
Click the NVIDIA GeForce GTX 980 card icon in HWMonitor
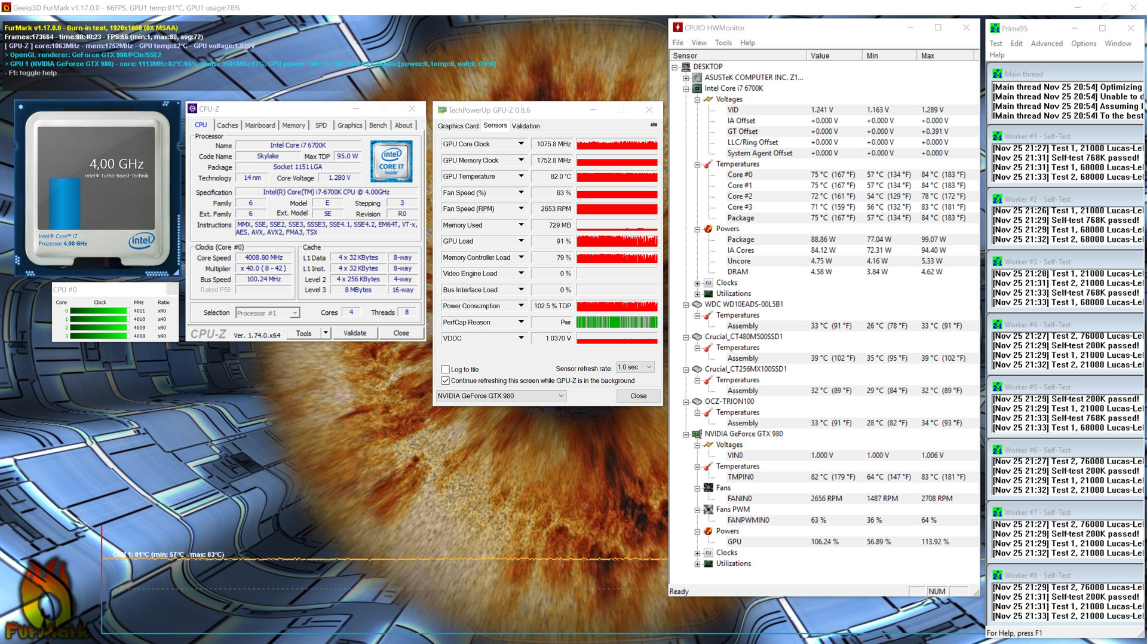(x=697, y=434)
